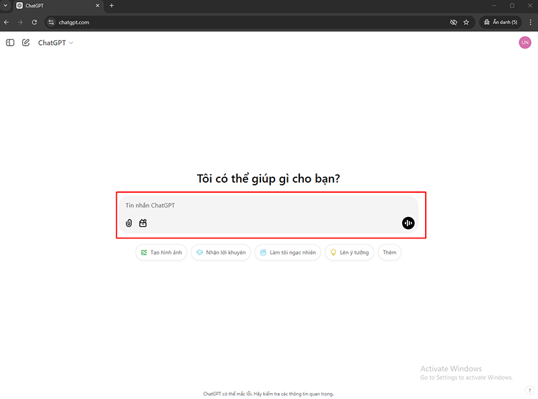Screen dimensions: 538x399
Task: View site information icon in address bar
Action: tap(51, 22)
